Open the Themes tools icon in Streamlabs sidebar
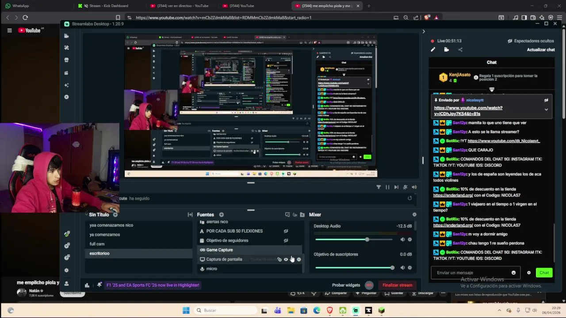The width and height of the screenshot is (566, 318). (66, 48)
